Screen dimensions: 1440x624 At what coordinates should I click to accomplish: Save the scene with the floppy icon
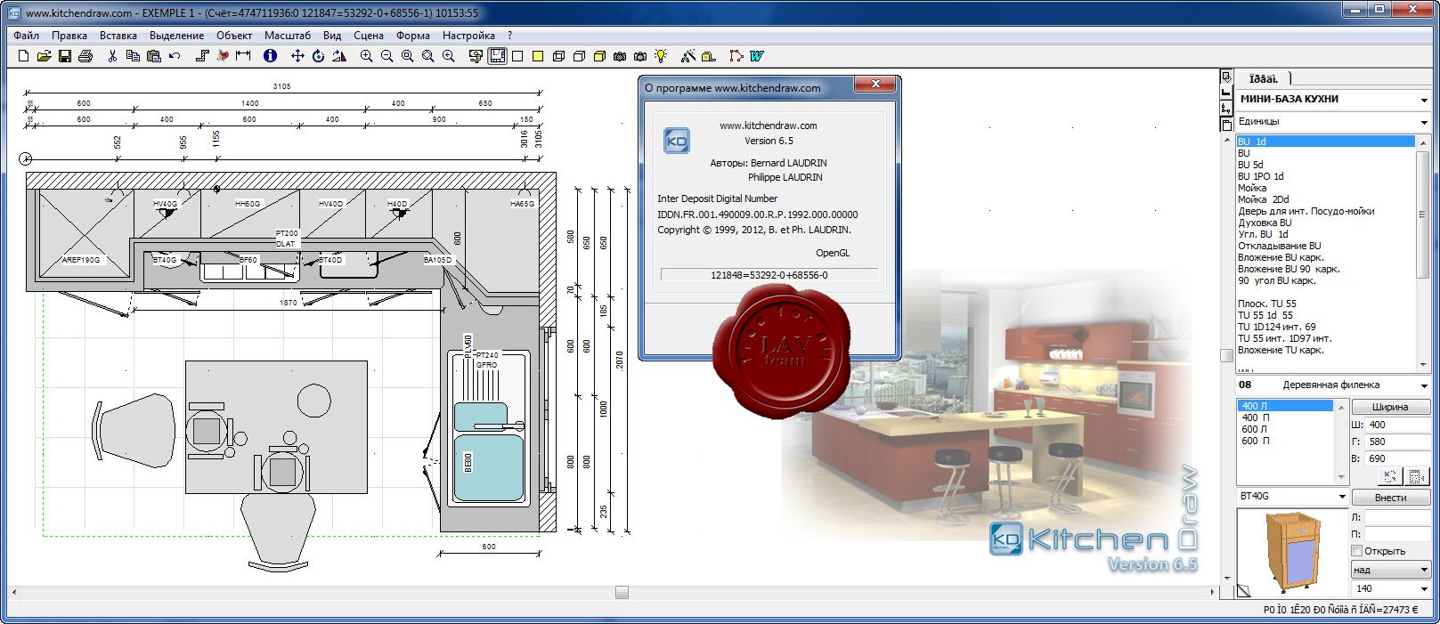pyautogui.click(x=65, y=56)
